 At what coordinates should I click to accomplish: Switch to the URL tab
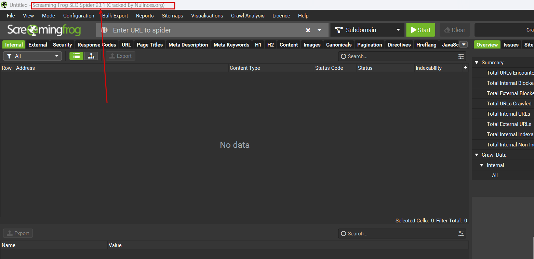[x=126, y=45]
